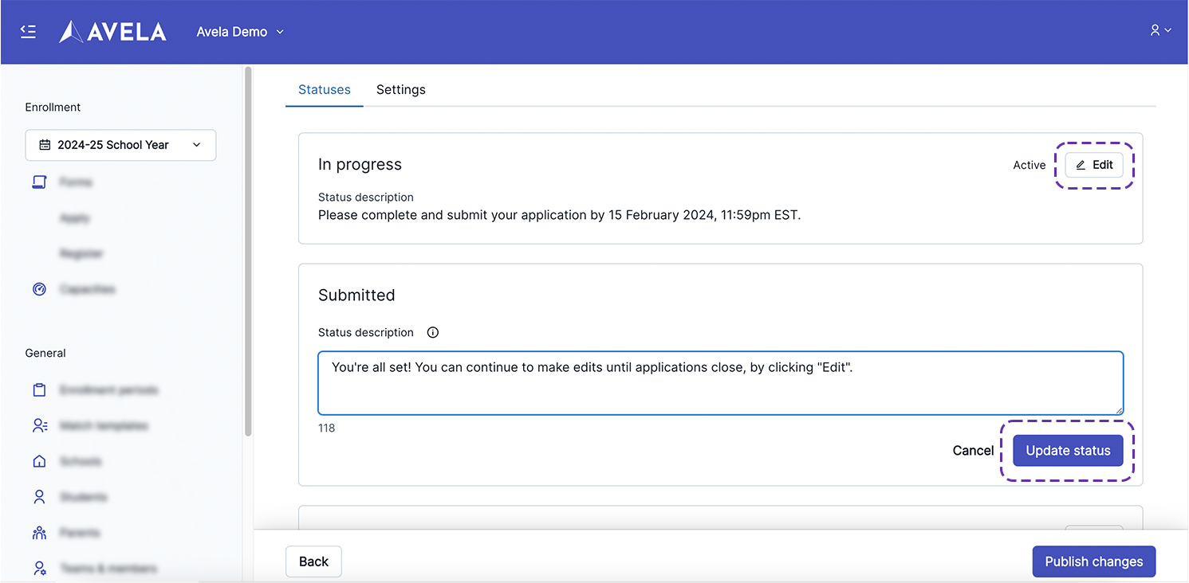Open the Teams & members sidebar icon
The height and width of the screenshot is (583, 1189).
point(39,568)
